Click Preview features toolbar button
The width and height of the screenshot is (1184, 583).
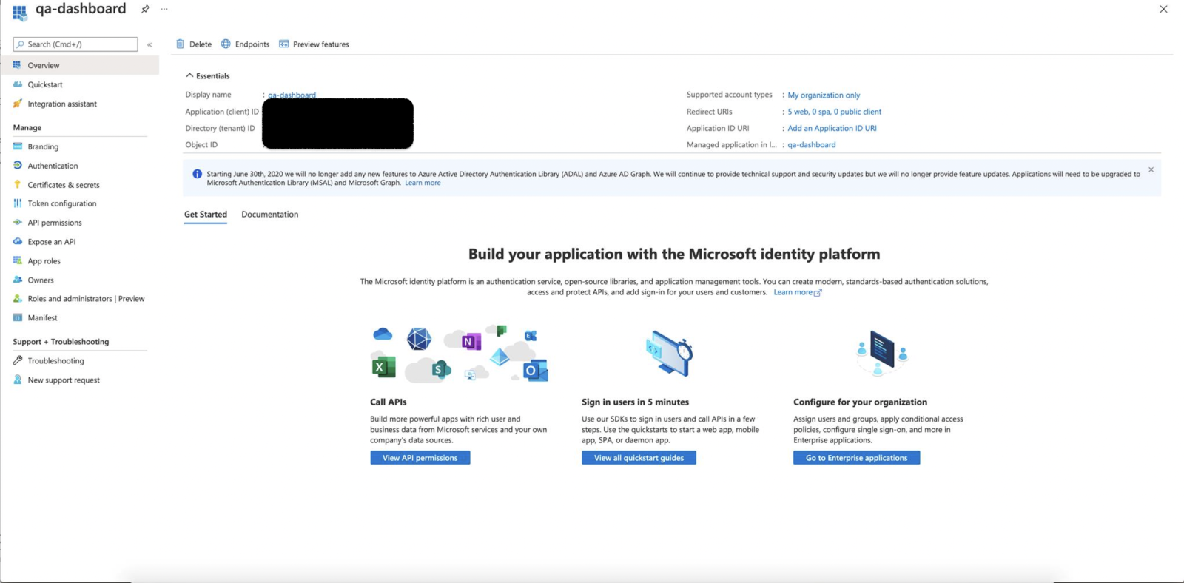click(314, 44)
